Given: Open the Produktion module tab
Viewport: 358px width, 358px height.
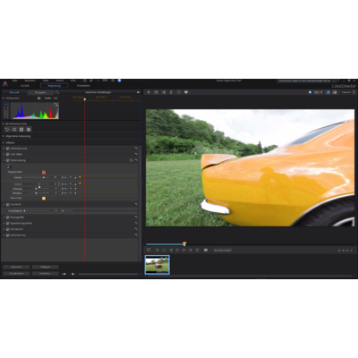Looking at the screenshot, I should [x=83, y=86].
